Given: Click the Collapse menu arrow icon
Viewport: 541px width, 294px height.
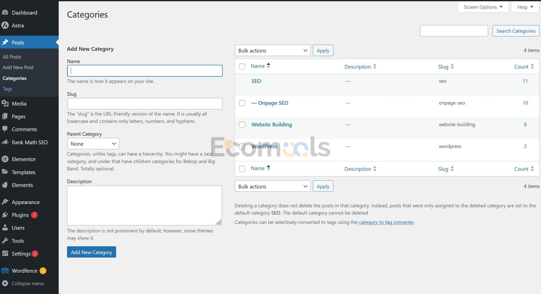Looking at the screenshot, I should 5,283.
